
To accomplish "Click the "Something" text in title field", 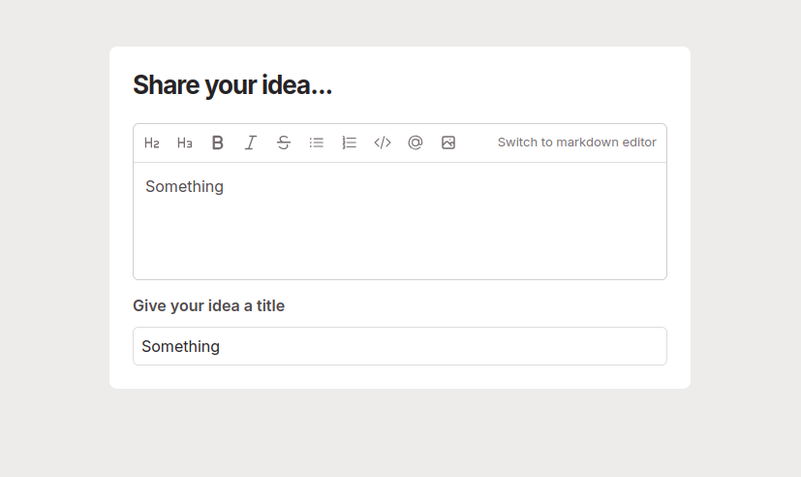I will [180, 346].
